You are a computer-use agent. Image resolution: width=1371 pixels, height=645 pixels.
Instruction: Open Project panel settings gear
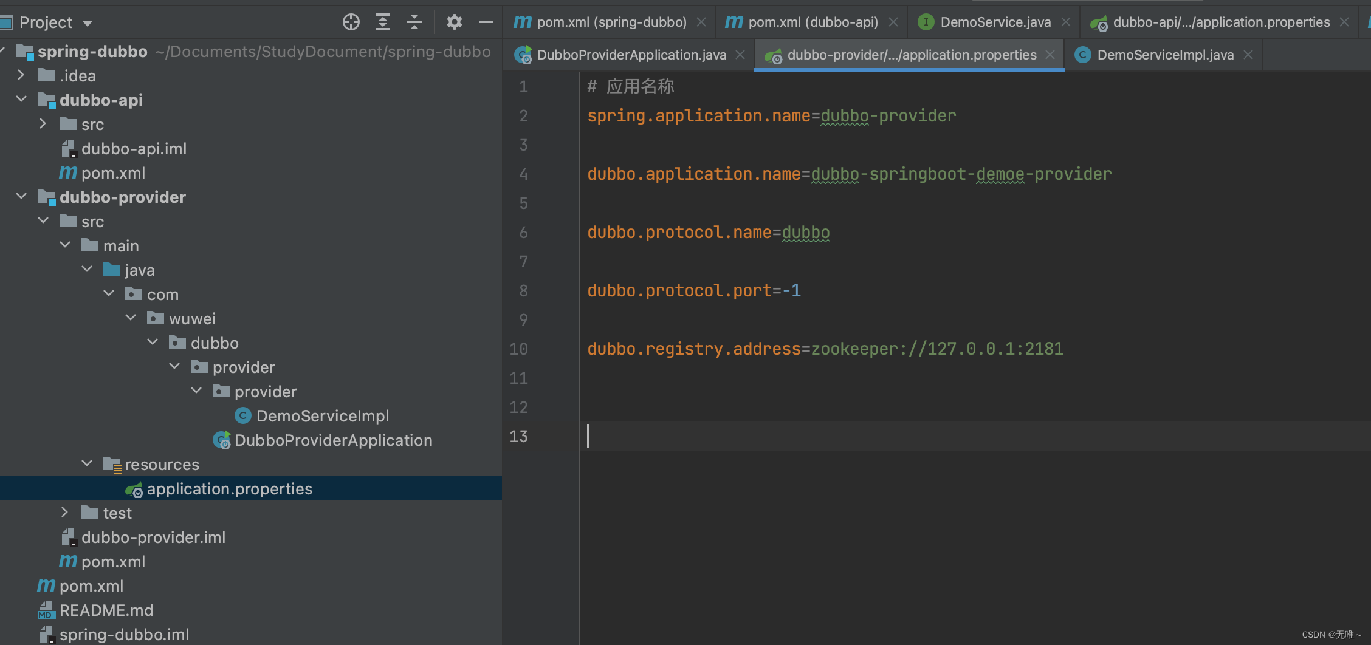(x=455, y=22)
